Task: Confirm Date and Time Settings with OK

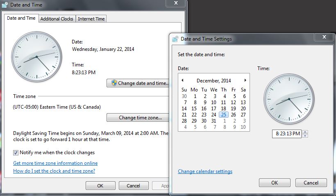Action: (x=275, y=183)
